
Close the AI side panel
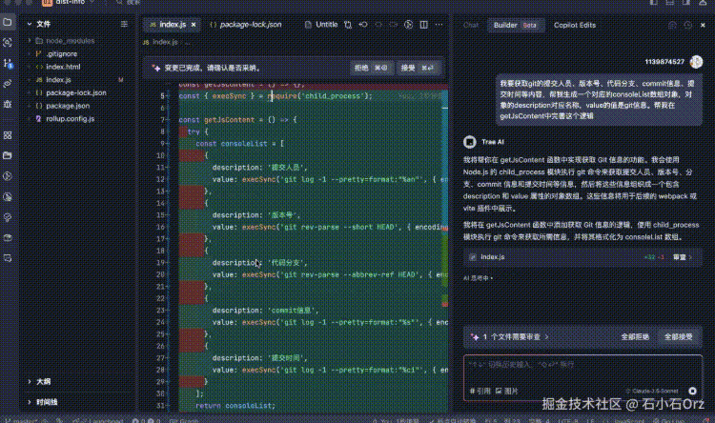(703, 25)
